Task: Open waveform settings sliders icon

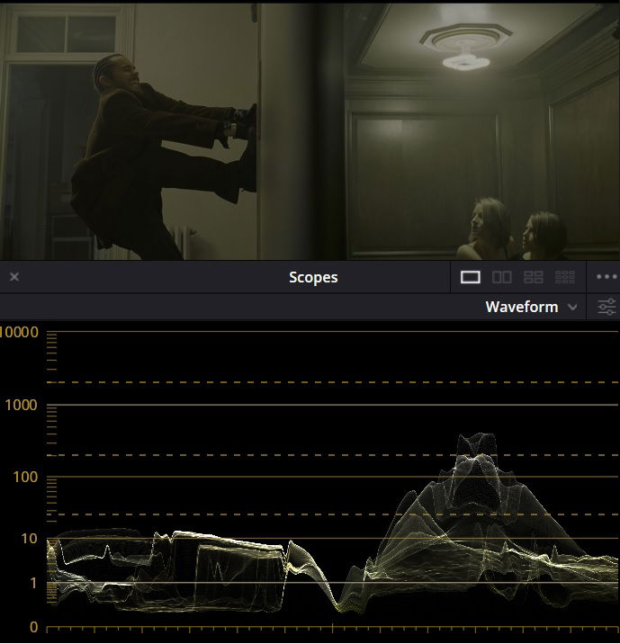Action: [607, 307]
